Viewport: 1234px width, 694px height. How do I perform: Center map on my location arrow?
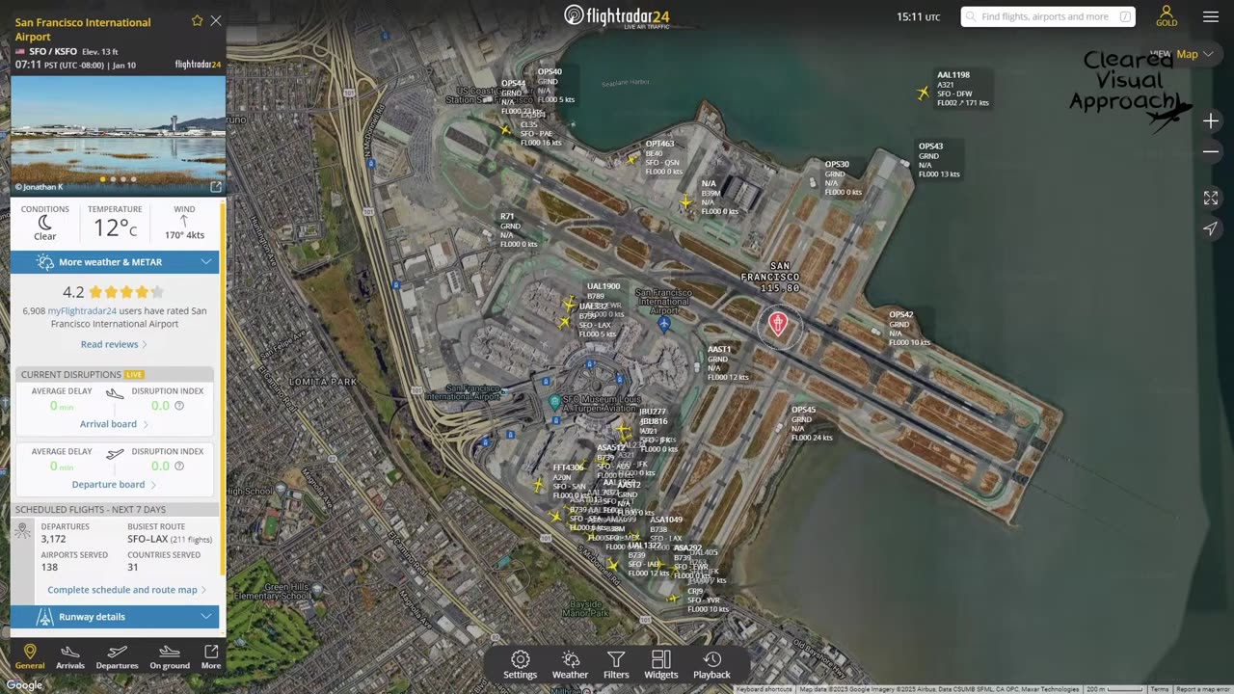tap(1211, 228)
